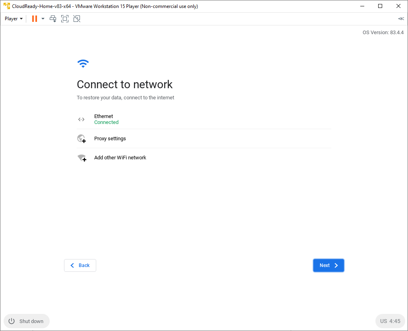Click the Ethernet connection icon

(82, 119)
